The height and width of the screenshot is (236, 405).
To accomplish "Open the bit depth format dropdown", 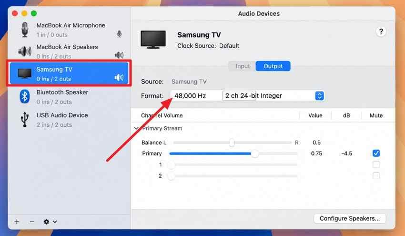I will point(273,96).
